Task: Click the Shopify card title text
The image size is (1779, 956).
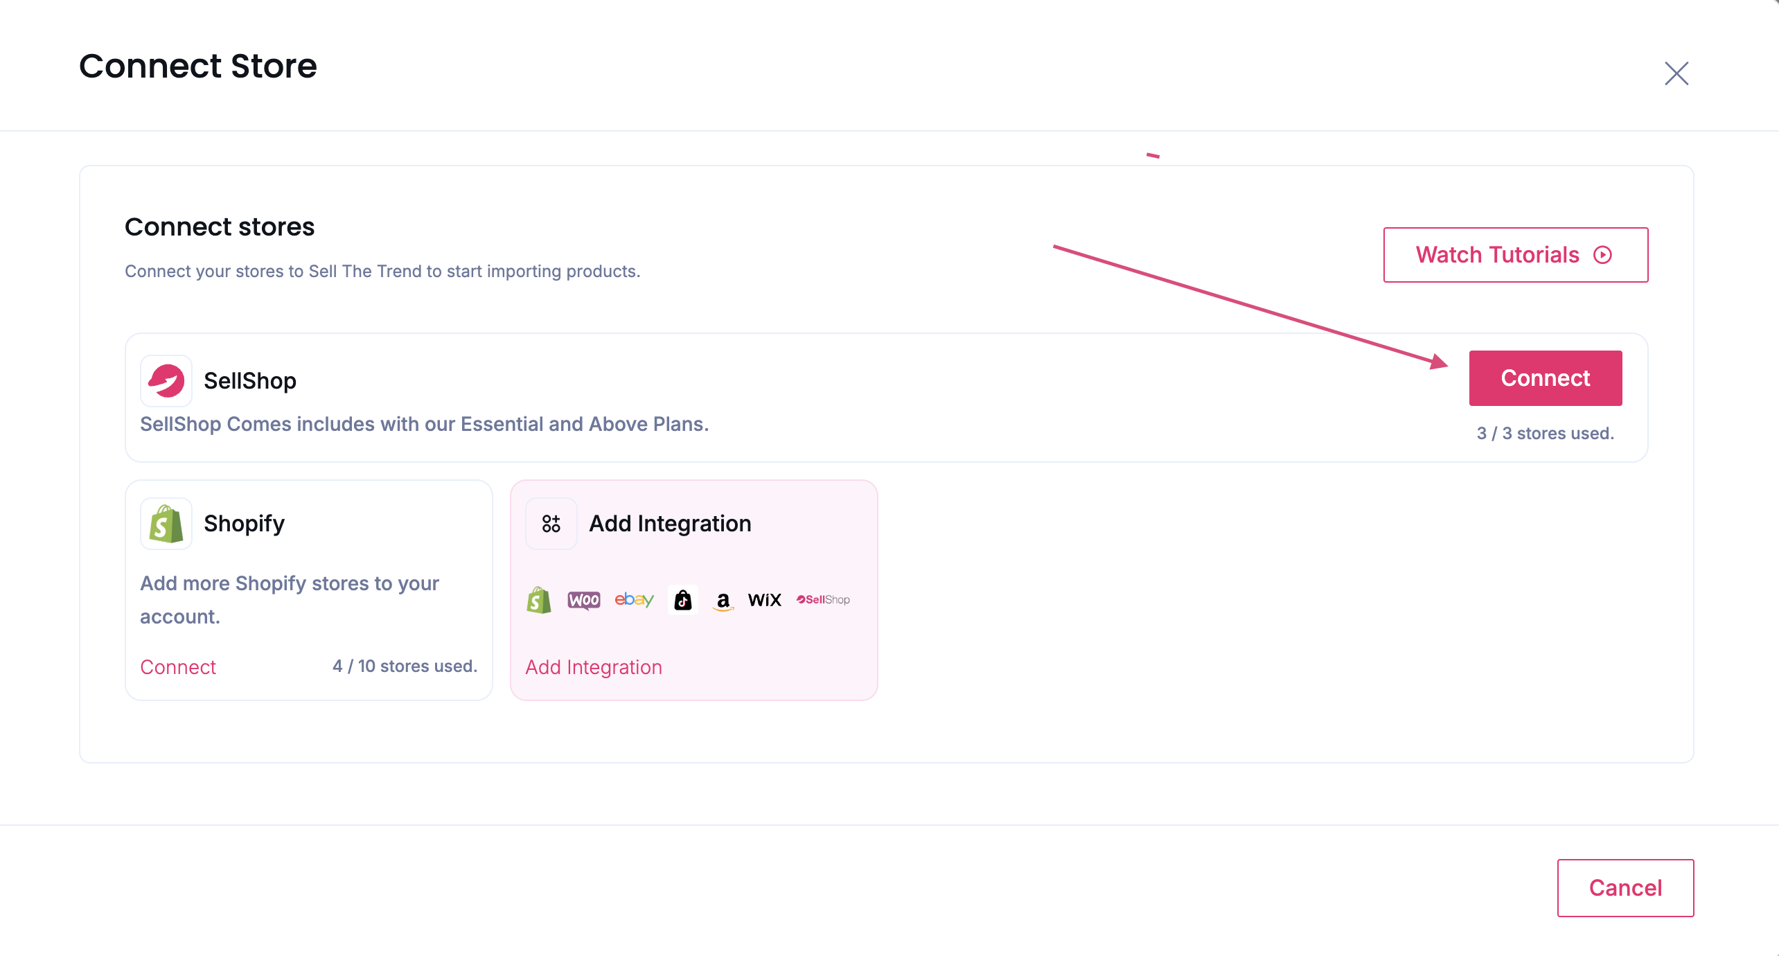Action: pos(244,524)
